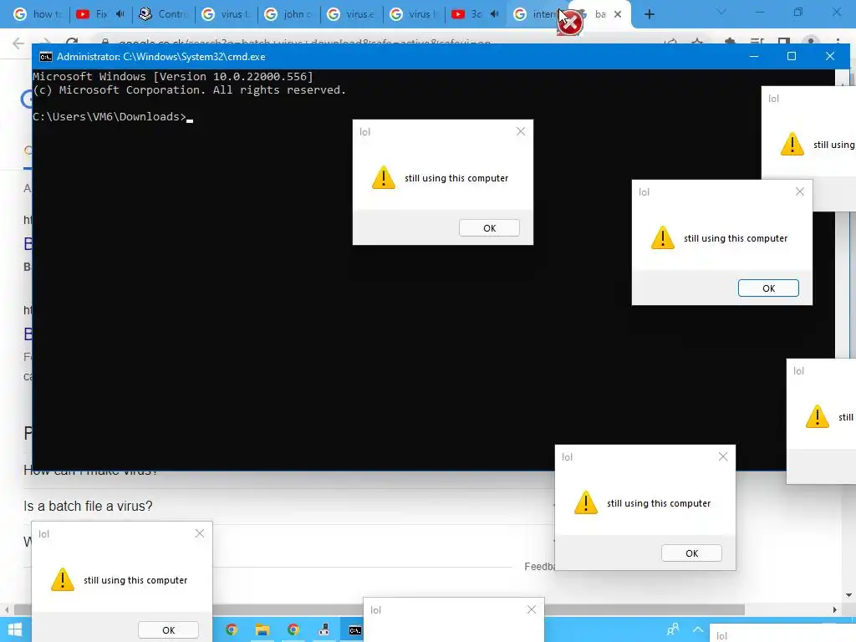Bookmark this page with the star icon

tap(697, 42)
